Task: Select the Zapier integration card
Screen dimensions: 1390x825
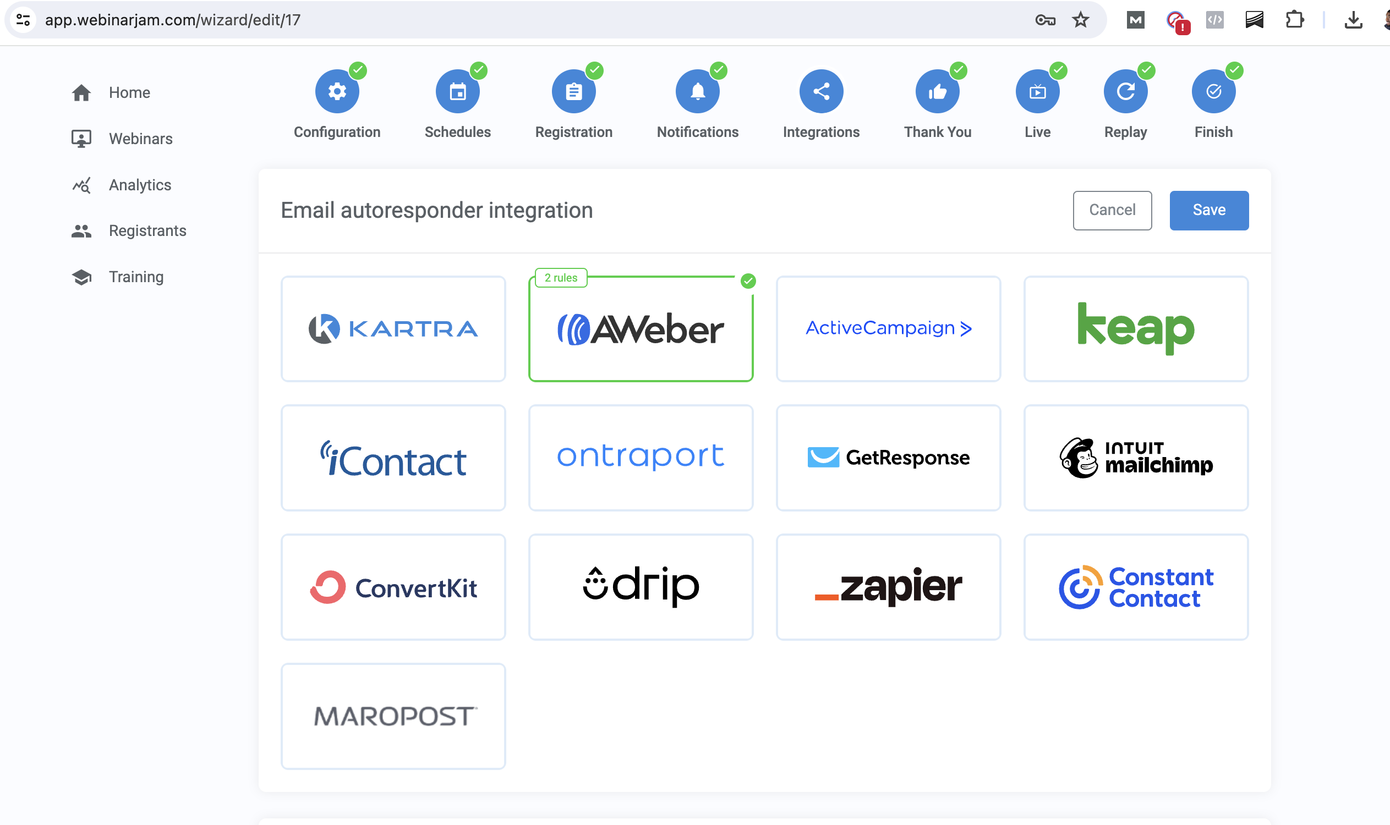Action: (889, 586)
